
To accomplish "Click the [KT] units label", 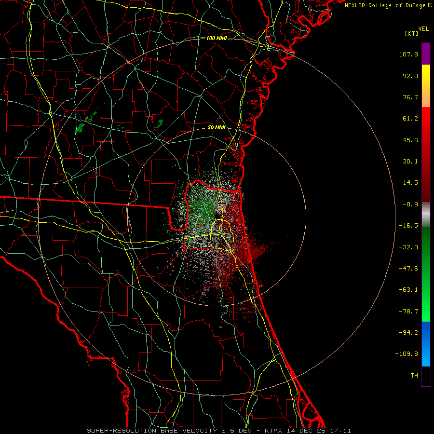I will point(411,33).
